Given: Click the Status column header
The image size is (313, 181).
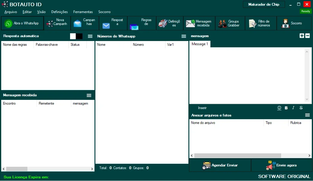Looking at the screenshot, I should tap(78, 45).
